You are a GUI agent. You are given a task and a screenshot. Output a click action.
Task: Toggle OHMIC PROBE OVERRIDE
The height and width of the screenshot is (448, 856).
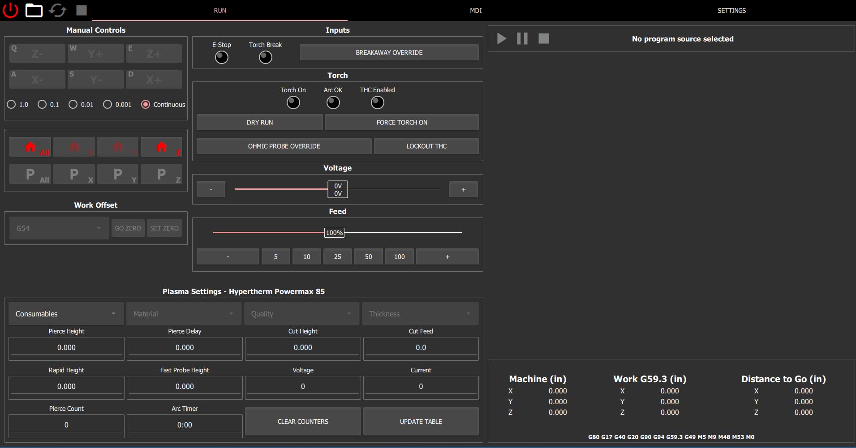tap(284, 146)
